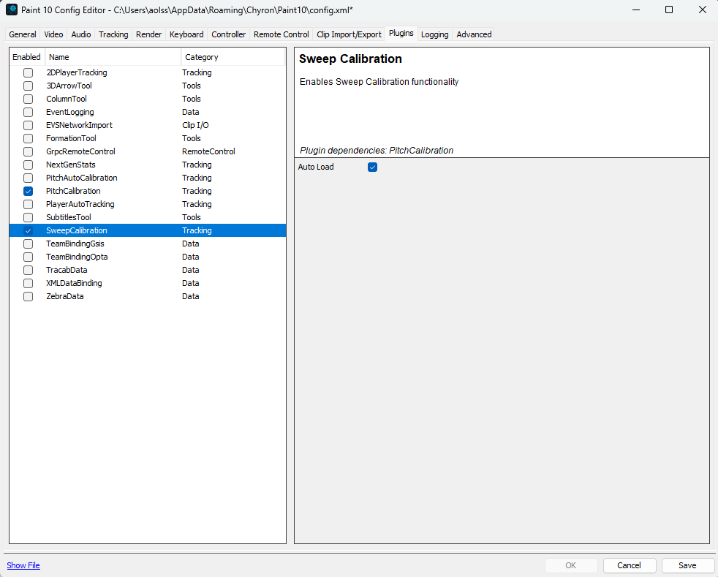
Task: Tick the ColumnTool plugin checkbox
Action: tap(28, 99)
